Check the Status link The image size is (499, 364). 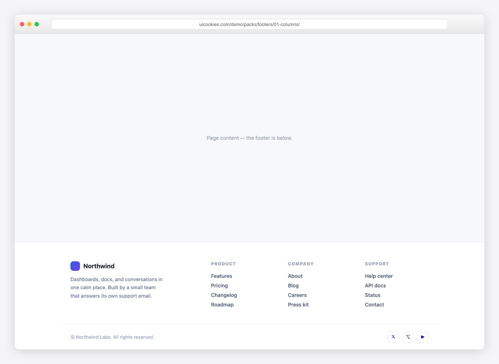coord(373,295)
